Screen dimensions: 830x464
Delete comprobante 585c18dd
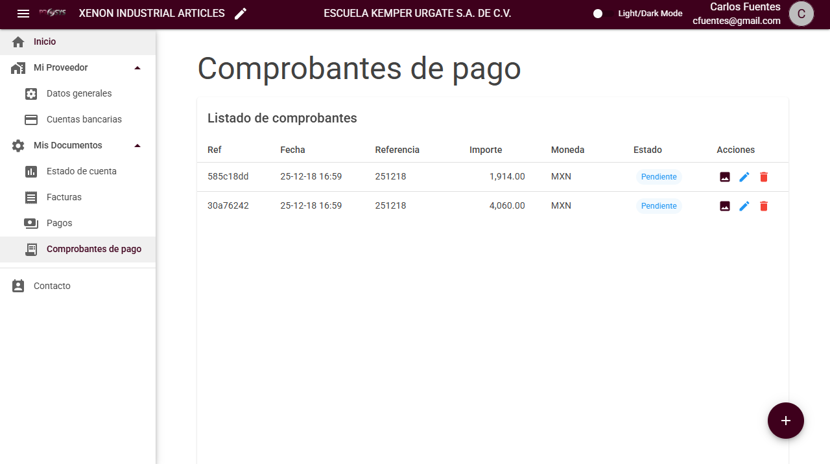point(764,177)
